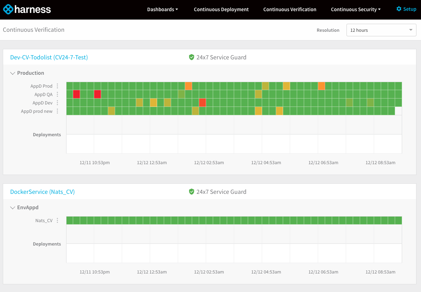Open the AppD Prod options menu dots

[57, 86]
